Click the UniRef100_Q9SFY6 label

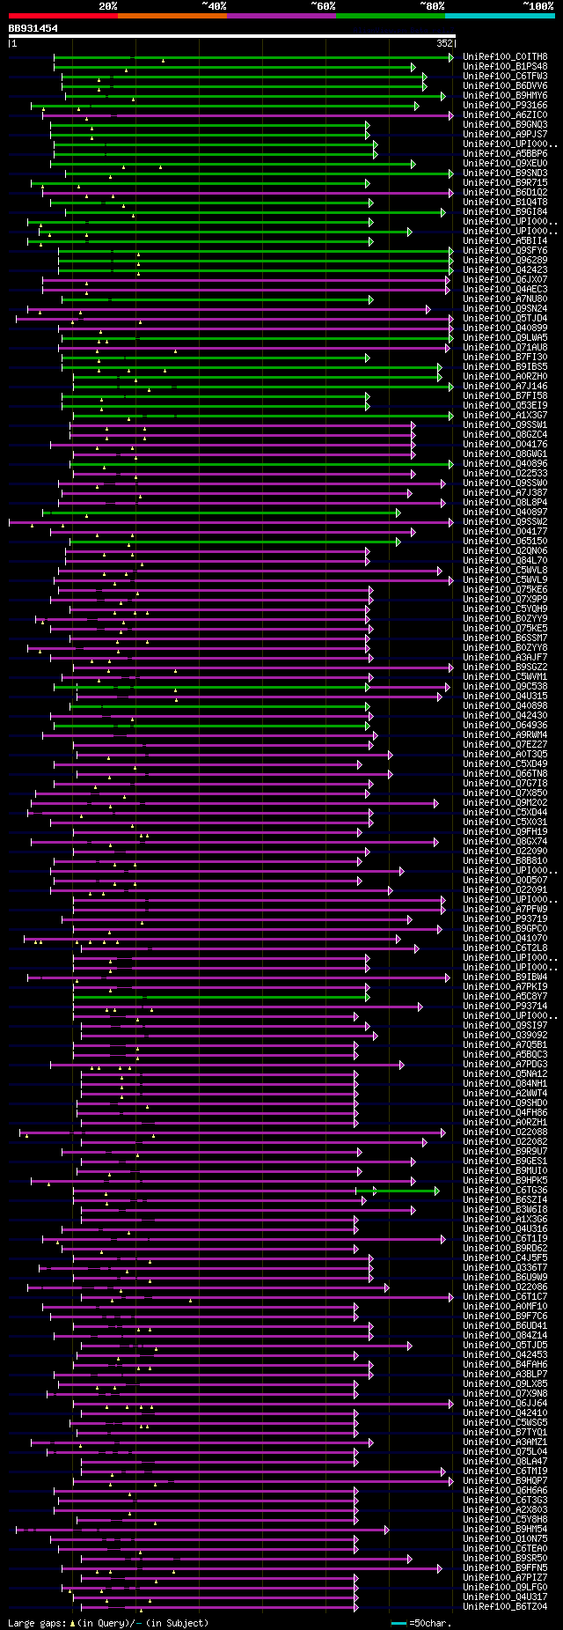(505, 250)
